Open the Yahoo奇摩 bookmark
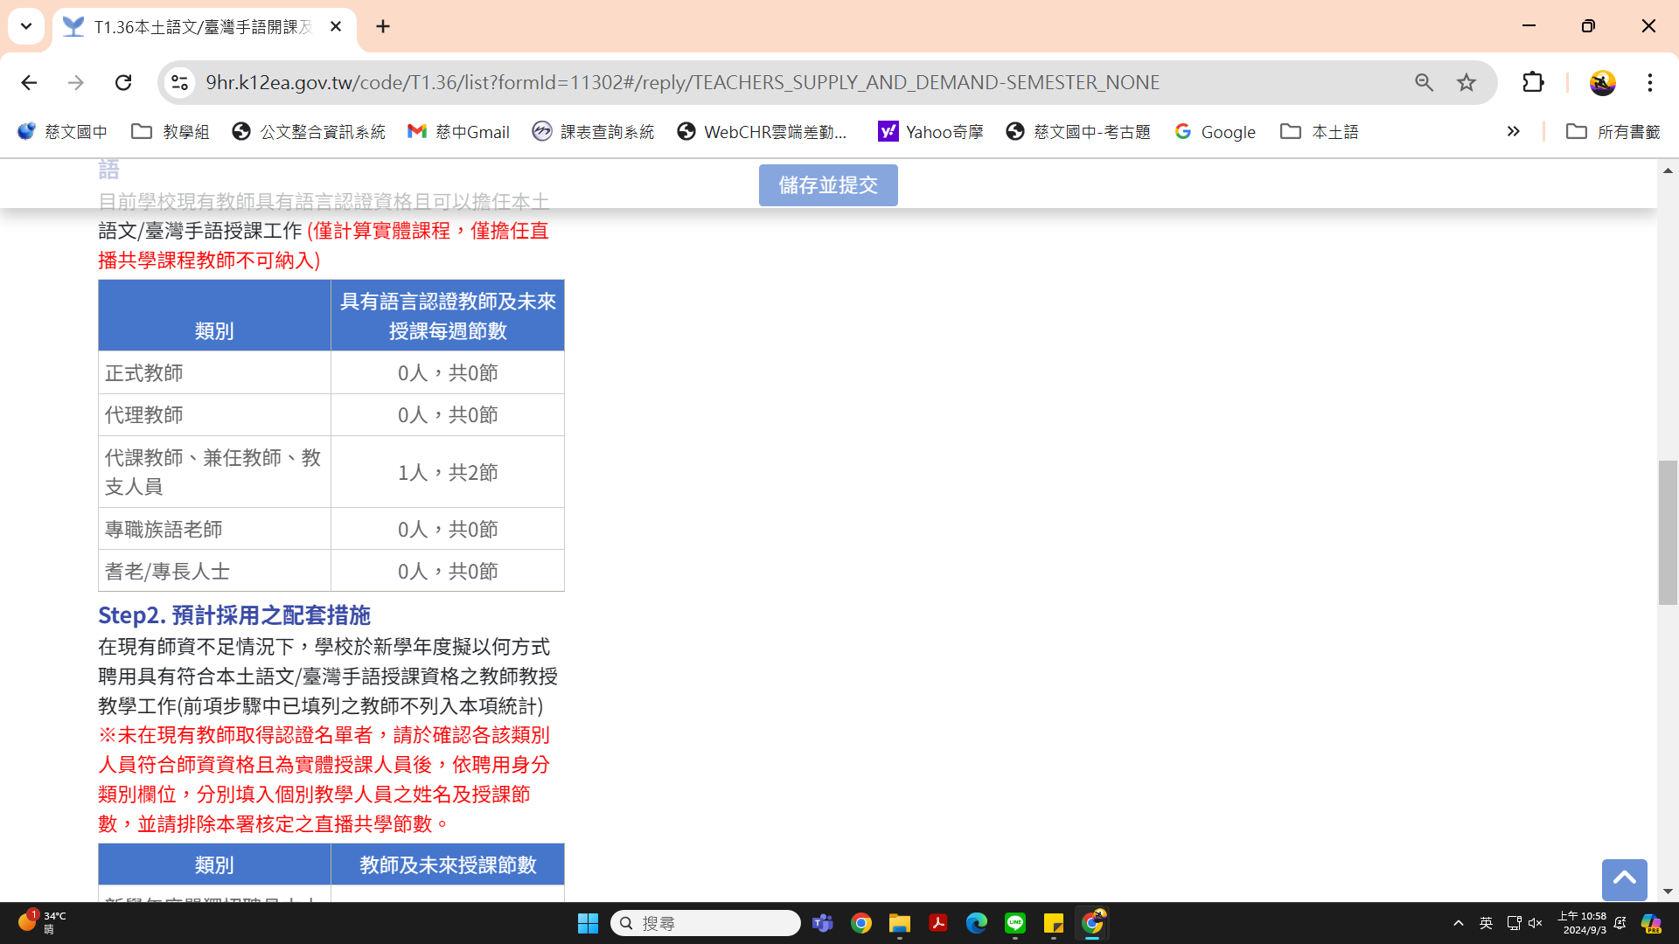This screenshot has width=1679, height=944. point(931,131)
